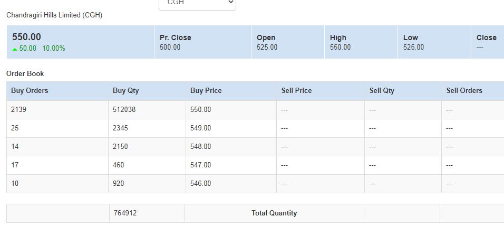Select the Pr. Close 500.00 cell

(x=203, y=42)
